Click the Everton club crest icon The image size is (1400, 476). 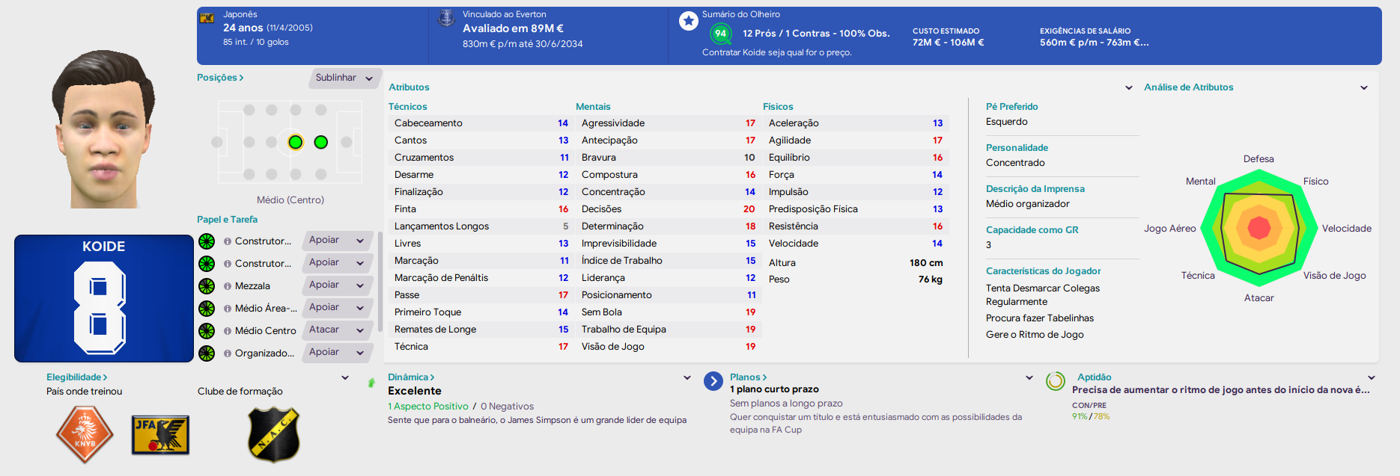click(446, 19)
